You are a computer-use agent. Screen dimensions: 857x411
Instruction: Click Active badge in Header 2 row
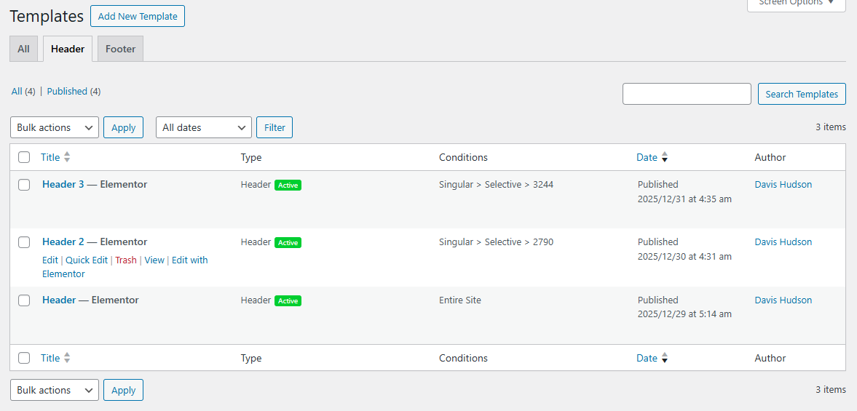(288, 242)
